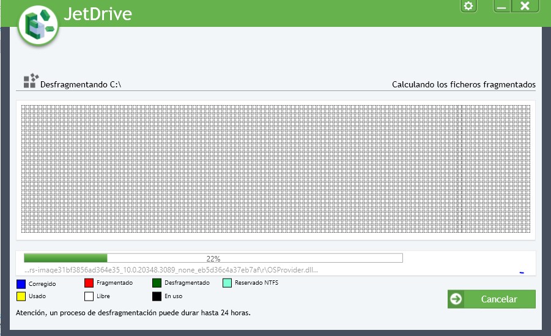Click the blue Corregido legend swatch

(21, 283)
